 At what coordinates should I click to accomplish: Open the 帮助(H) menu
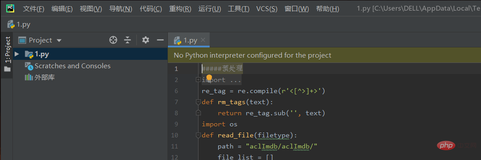coord(328,9)
